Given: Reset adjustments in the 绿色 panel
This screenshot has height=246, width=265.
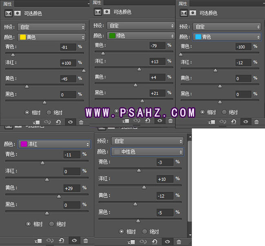Looking at the screenshot, I should coord(147,121).
